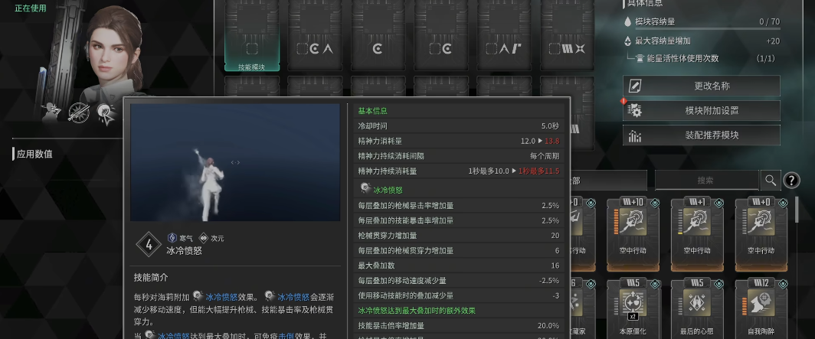This screenshot has height=339, width=815.
Task: Click the 枪械贯穿力增加量 20 row
Action: click(x=459, y=236)
